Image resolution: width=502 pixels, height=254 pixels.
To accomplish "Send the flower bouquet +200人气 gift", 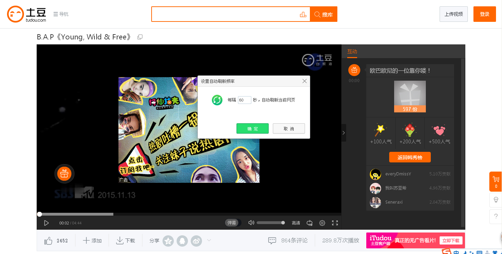I will (x=410, y=134).
